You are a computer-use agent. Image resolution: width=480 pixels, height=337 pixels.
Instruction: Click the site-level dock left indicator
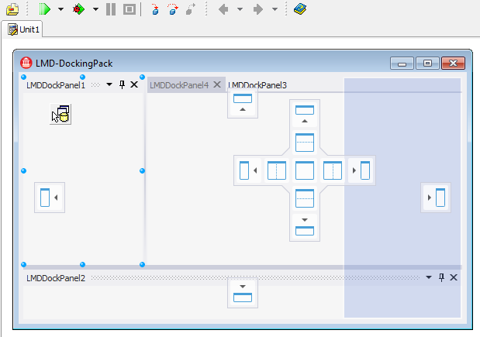click(x=50, y=198)
